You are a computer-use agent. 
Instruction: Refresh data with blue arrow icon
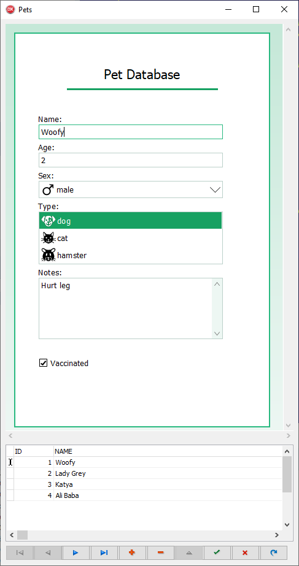tap(274, 553)
